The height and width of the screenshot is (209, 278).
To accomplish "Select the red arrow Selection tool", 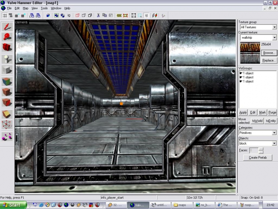I will point(7,27).
